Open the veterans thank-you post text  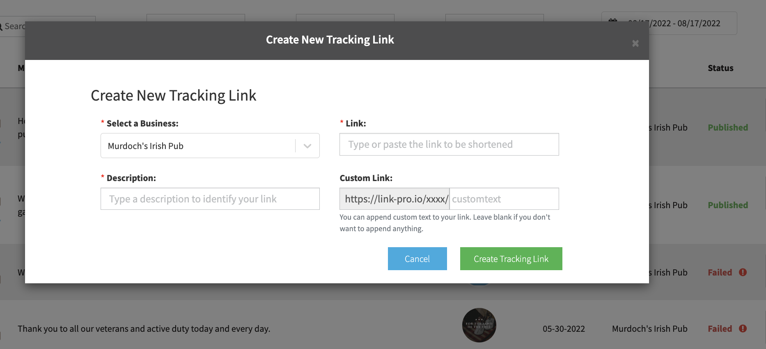(144, 328)
